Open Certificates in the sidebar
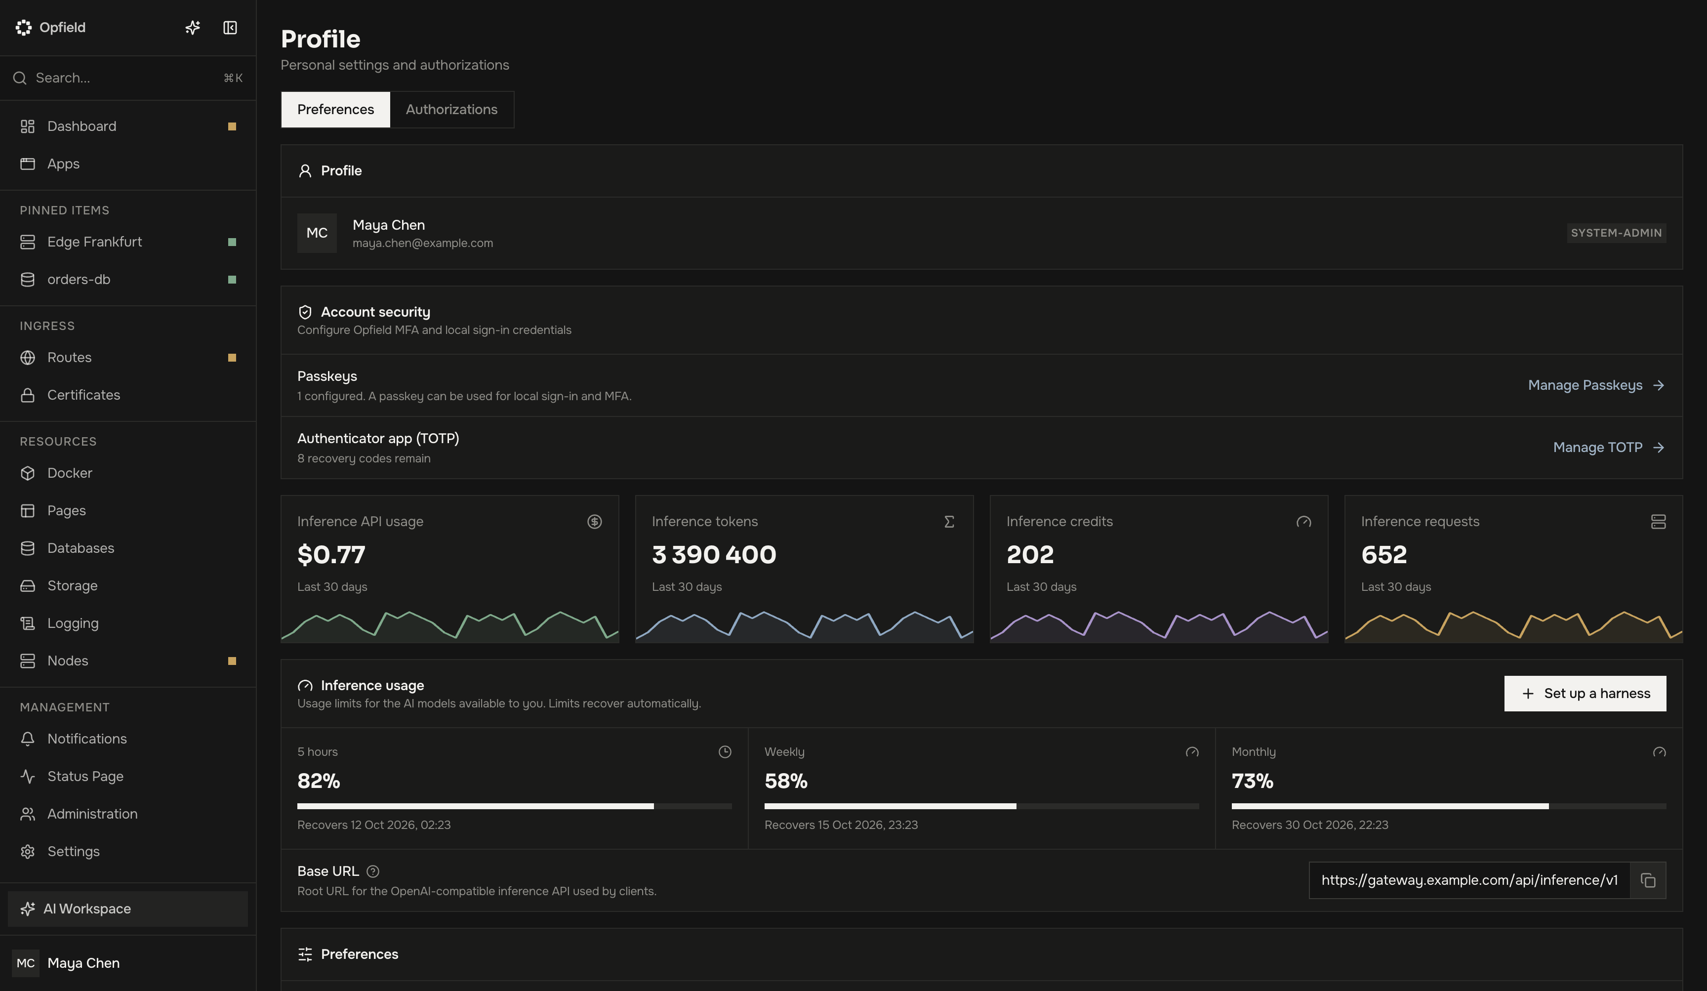Image resolution: width=1707 pixels, height=991 pixels. point(128,395)
